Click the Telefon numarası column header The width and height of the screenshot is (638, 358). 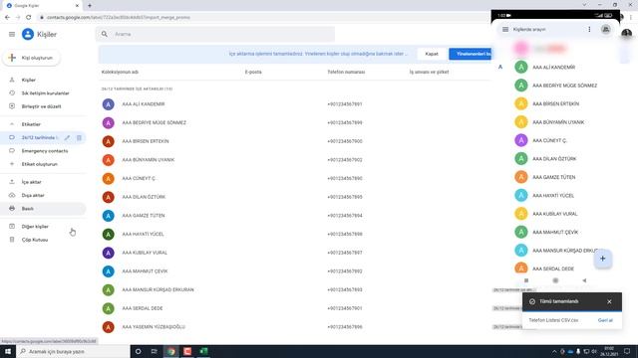[346, 72]
